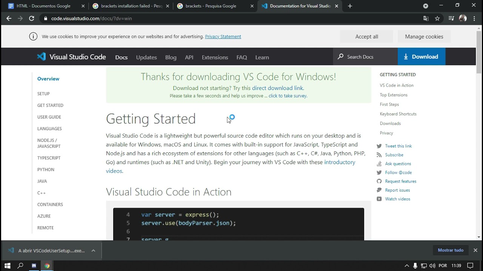Viewport: 483px width, 271px height.
Task: Open Discord from the taskbar
Action: (34, 265)
